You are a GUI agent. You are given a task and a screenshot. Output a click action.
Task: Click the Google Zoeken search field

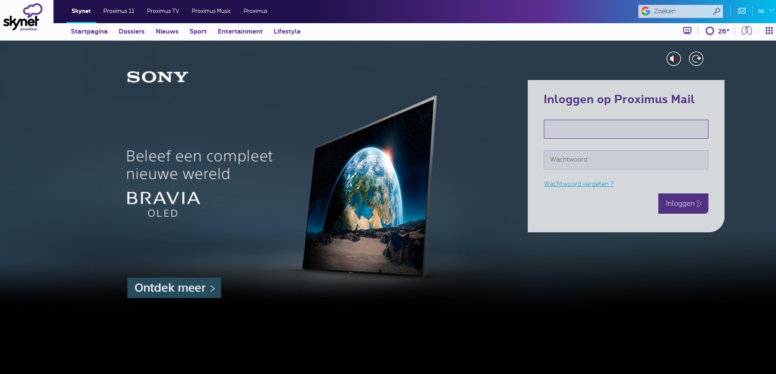point(681,11)
